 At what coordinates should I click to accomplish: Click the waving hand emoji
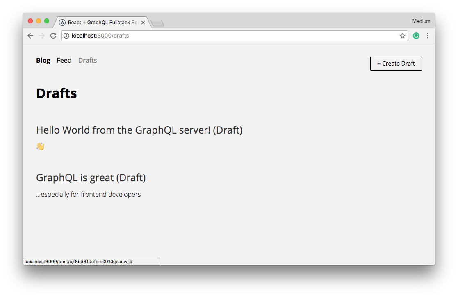40,146
